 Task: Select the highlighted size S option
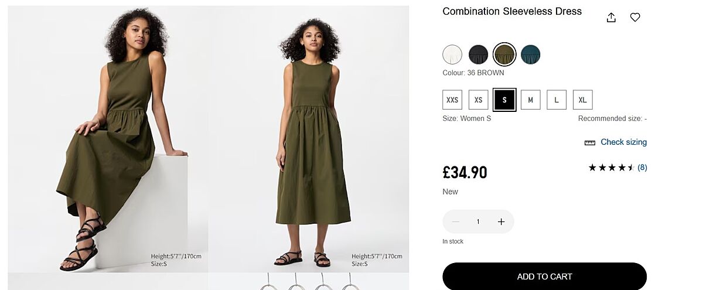[x=504, y=100]
